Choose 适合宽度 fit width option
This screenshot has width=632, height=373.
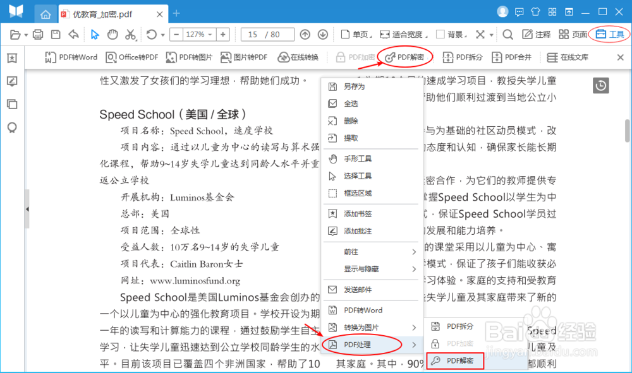click(x=403, y=35)
